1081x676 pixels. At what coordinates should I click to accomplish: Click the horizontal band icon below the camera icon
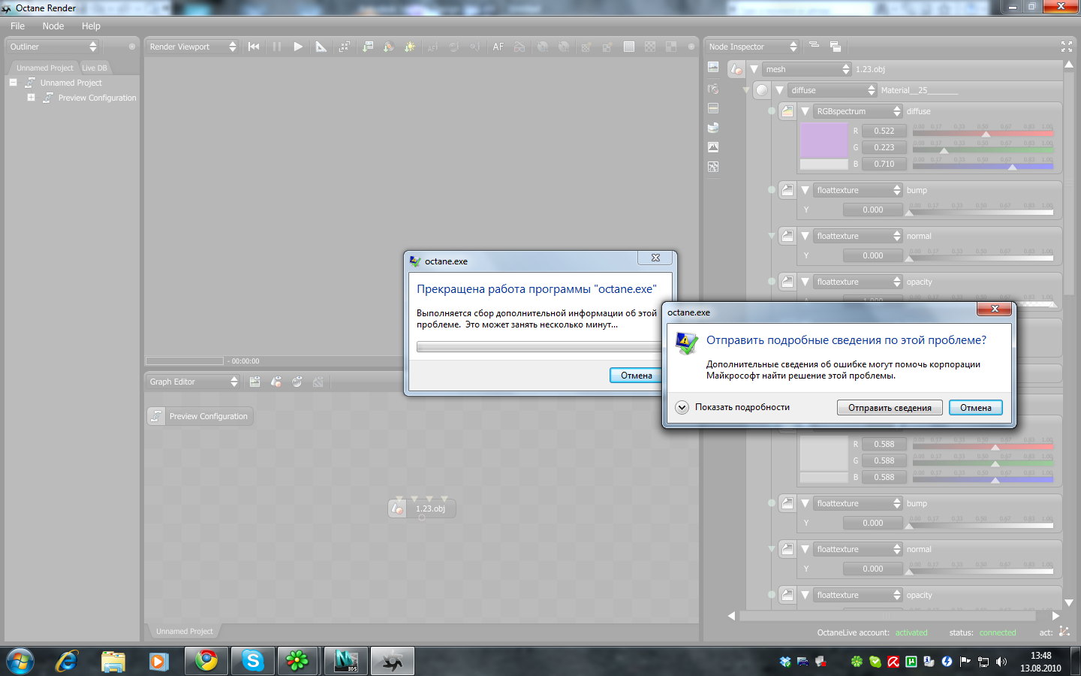click(x=713, y=108)
